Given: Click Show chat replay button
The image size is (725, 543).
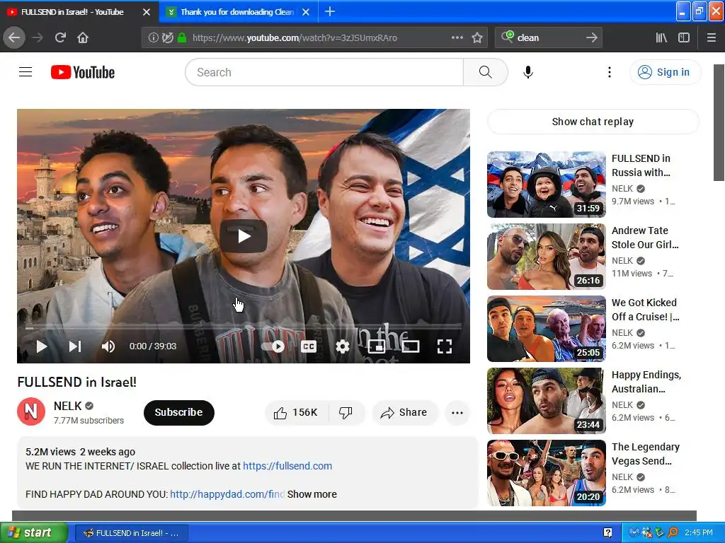Looking at the screenshot, I should pyautogui.click(x=593, y=122).
